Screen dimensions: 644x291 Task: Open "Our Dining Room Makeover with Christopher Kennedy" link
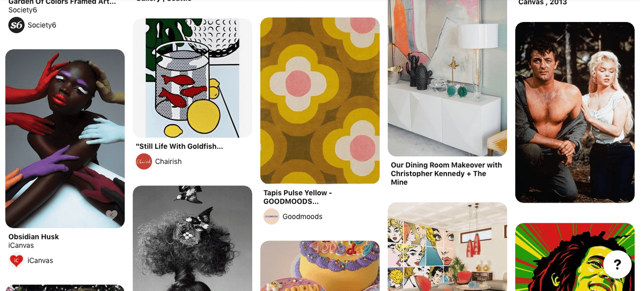[x=447, y=174]
